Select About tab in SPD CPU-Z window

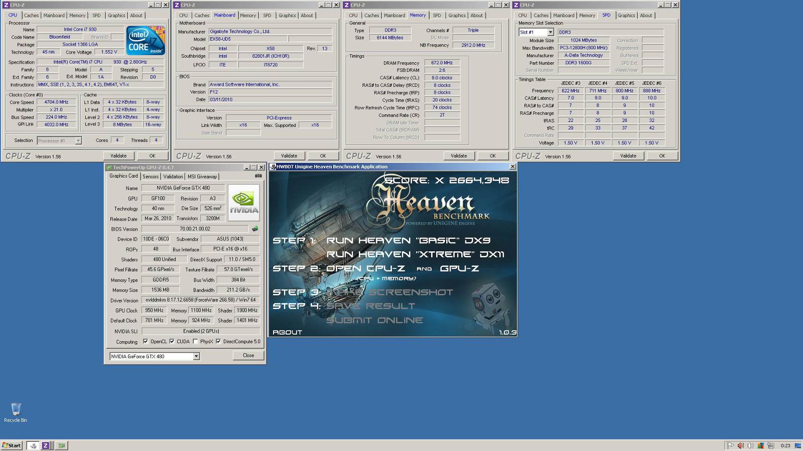(x=646, y=16)
